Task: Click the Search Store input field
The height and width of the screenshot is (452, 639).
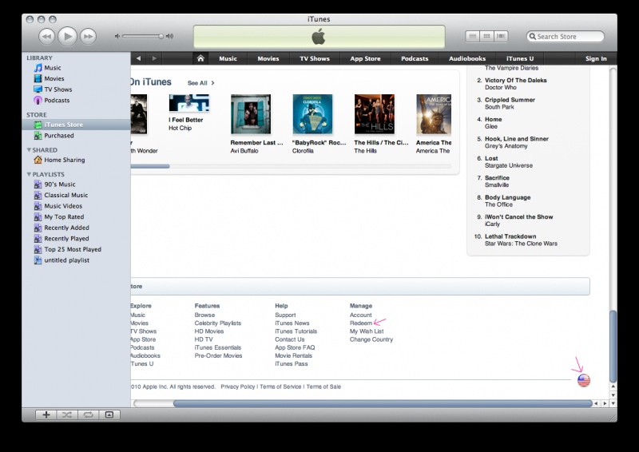Action: coord(569,37)
